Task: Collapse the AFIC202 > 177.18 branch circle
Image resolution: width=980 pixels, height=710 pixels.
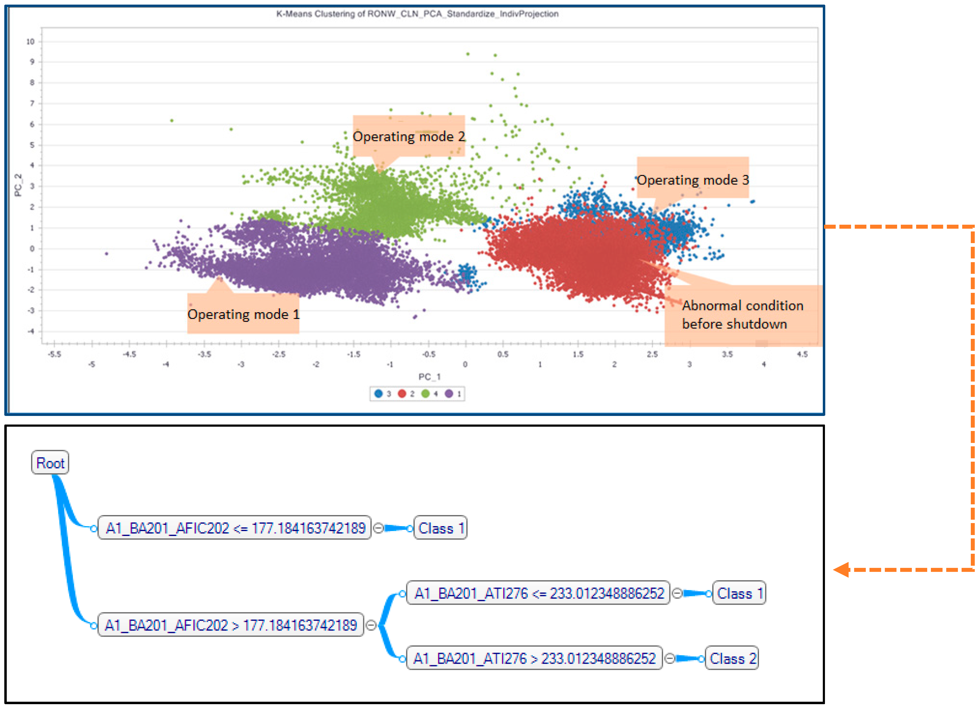Action: pyautogui.click(x=371, y=625)
